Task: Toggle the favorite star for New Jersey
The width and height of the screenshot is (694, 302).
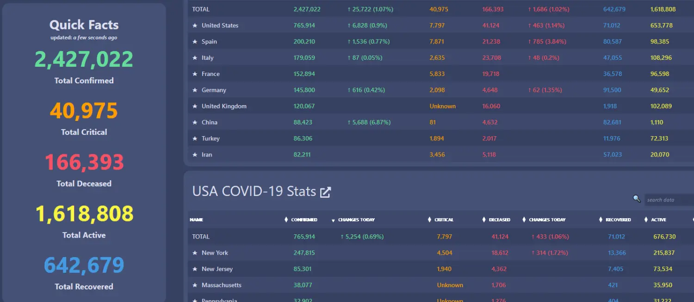Action: click(195, 269)
